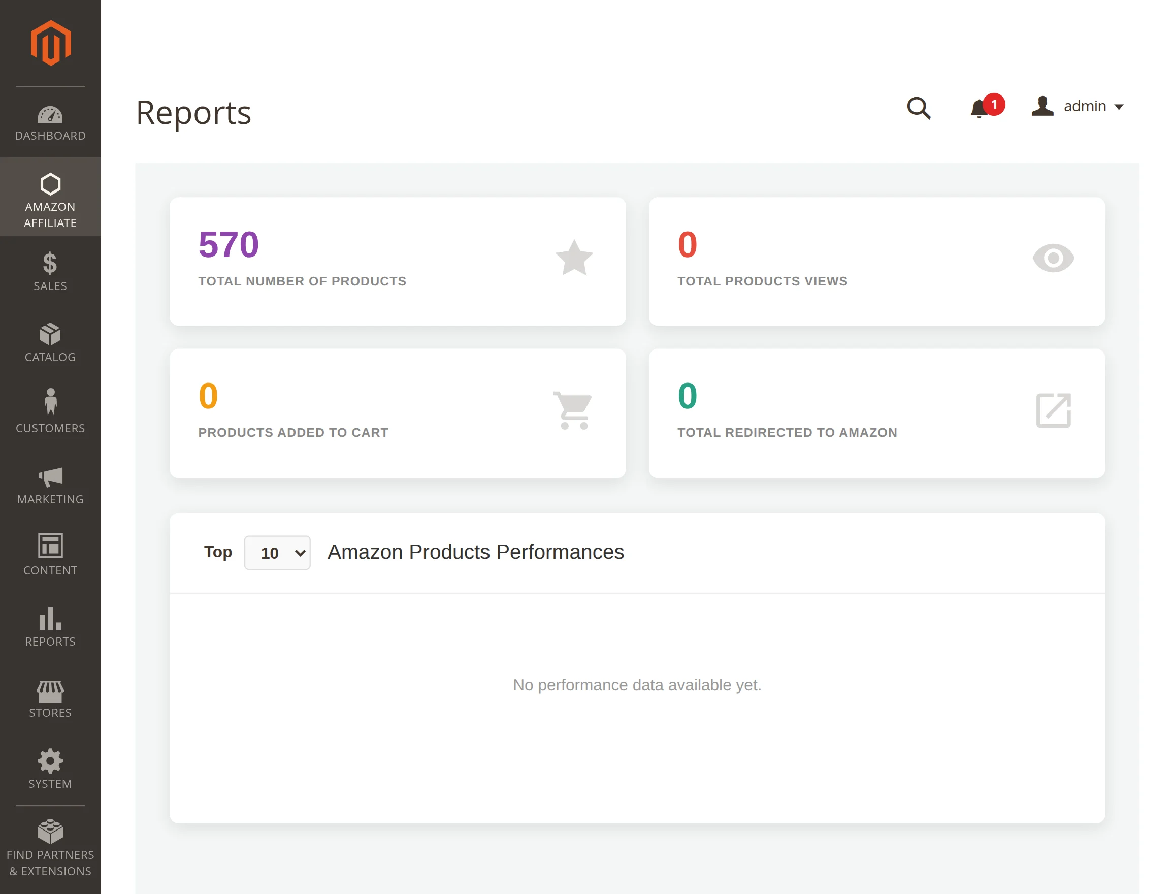The height and width of the screenshot is (894, 1174).
Task: Open the Customers menu
Action: (x=50, y=413)
